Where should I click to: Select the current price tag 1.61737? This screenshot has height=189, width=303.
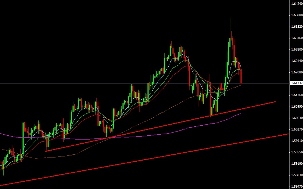pos(296,83)
